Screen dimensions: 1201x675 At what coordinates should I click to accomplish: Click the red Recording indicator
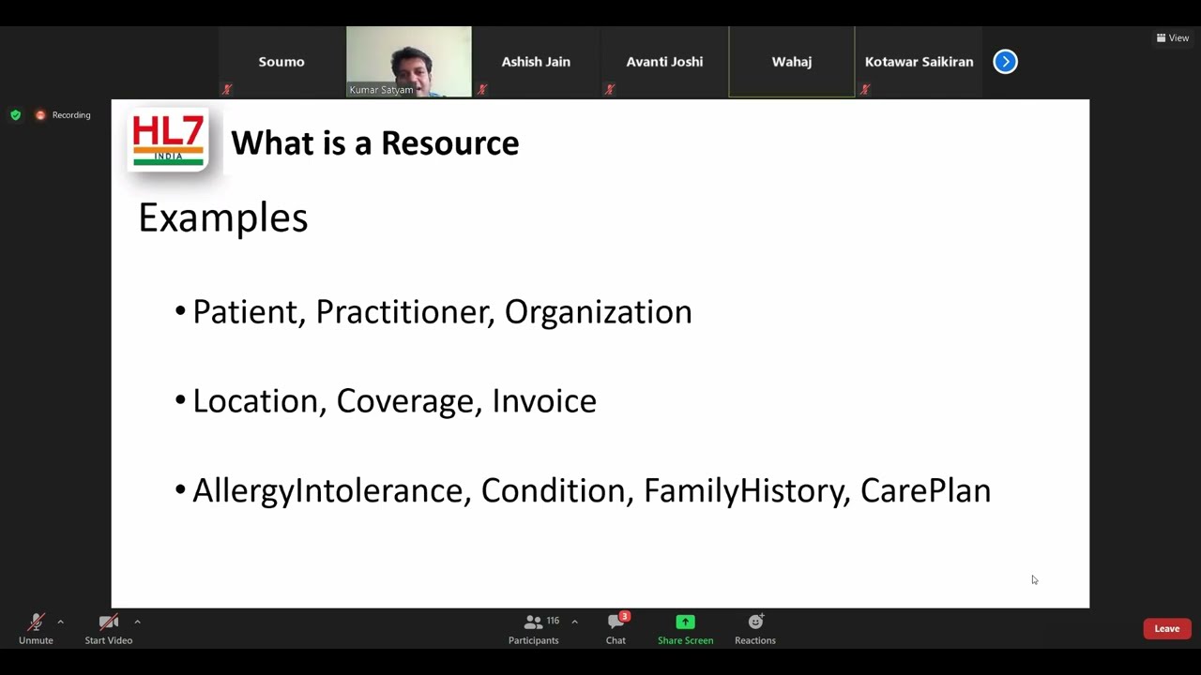tap(40, 115)
